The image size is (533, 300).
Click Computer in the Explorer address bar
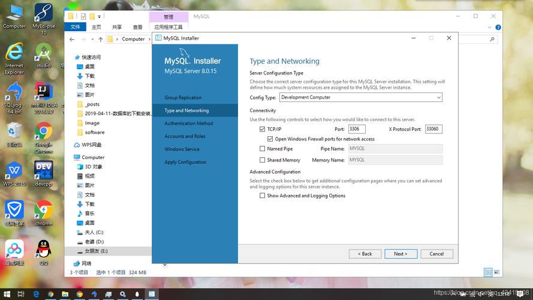coord(133,40)
